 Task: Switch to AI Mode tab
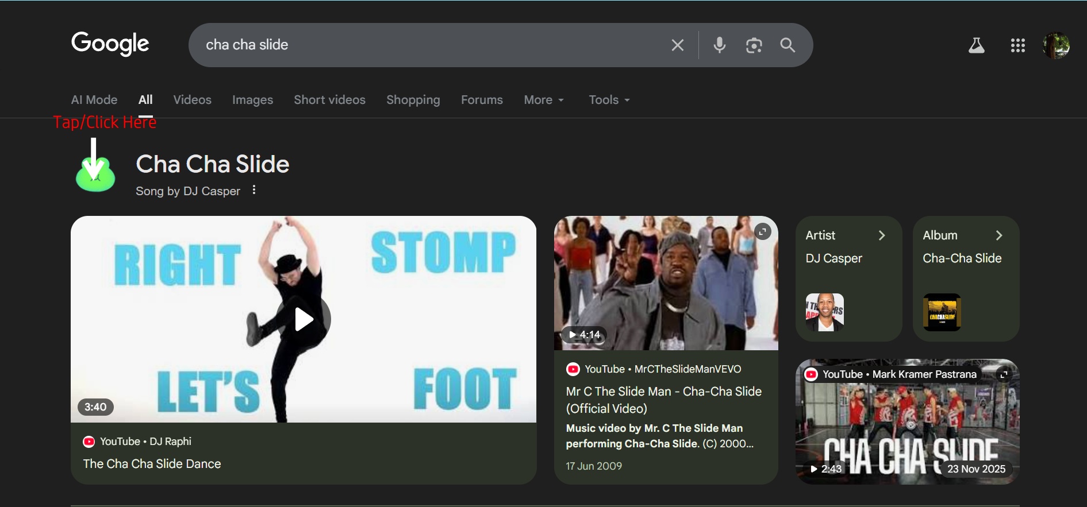click(x=94, y=100)
